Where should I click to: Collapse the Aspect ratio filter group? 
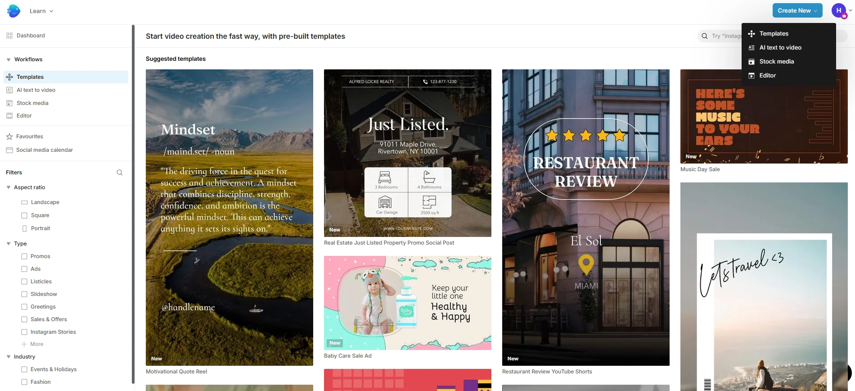point(9,187)
